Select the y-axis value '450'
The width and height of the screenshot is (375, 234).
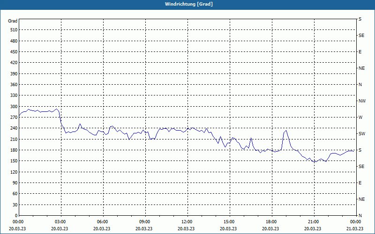coord(14,52)
